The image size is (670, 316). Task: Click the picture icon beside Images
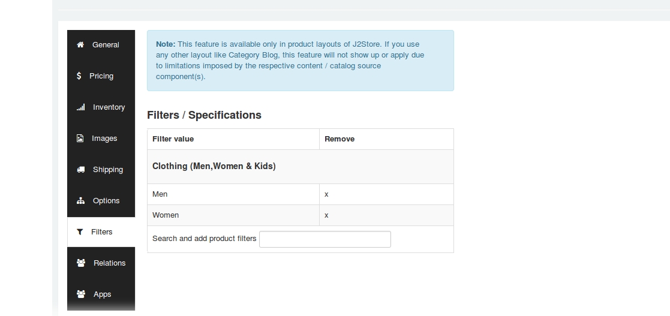[x=80, y=139]
